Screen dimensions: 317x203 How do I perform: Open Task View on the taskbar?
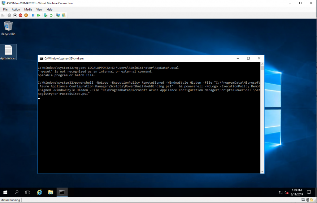pos(28,192)
